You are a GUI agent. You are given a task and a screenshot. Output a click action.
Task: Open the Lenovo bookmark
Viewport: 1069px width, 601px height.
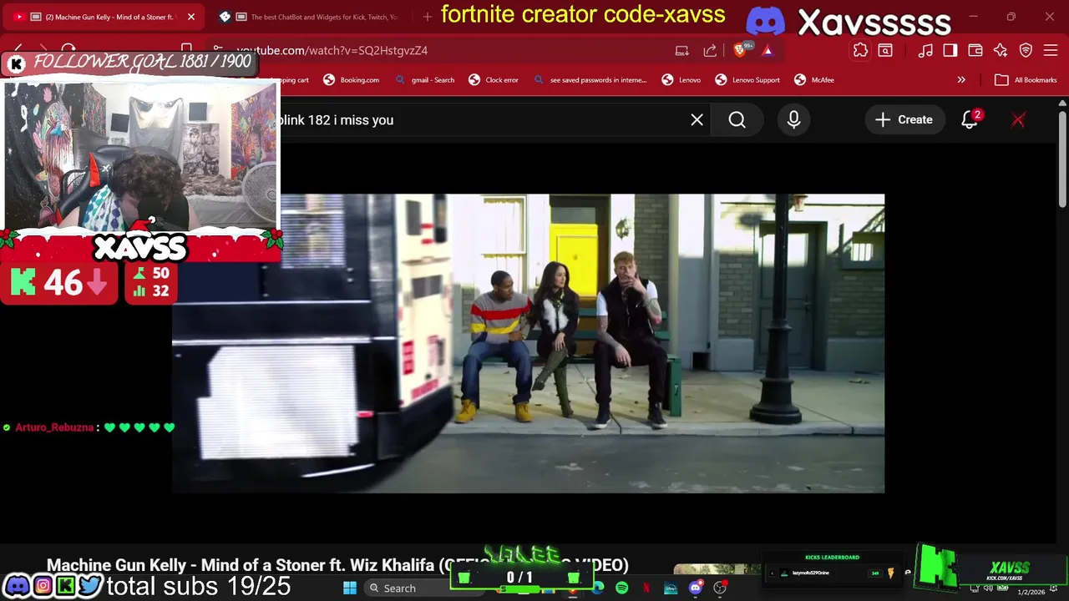(x=681, y=80)
